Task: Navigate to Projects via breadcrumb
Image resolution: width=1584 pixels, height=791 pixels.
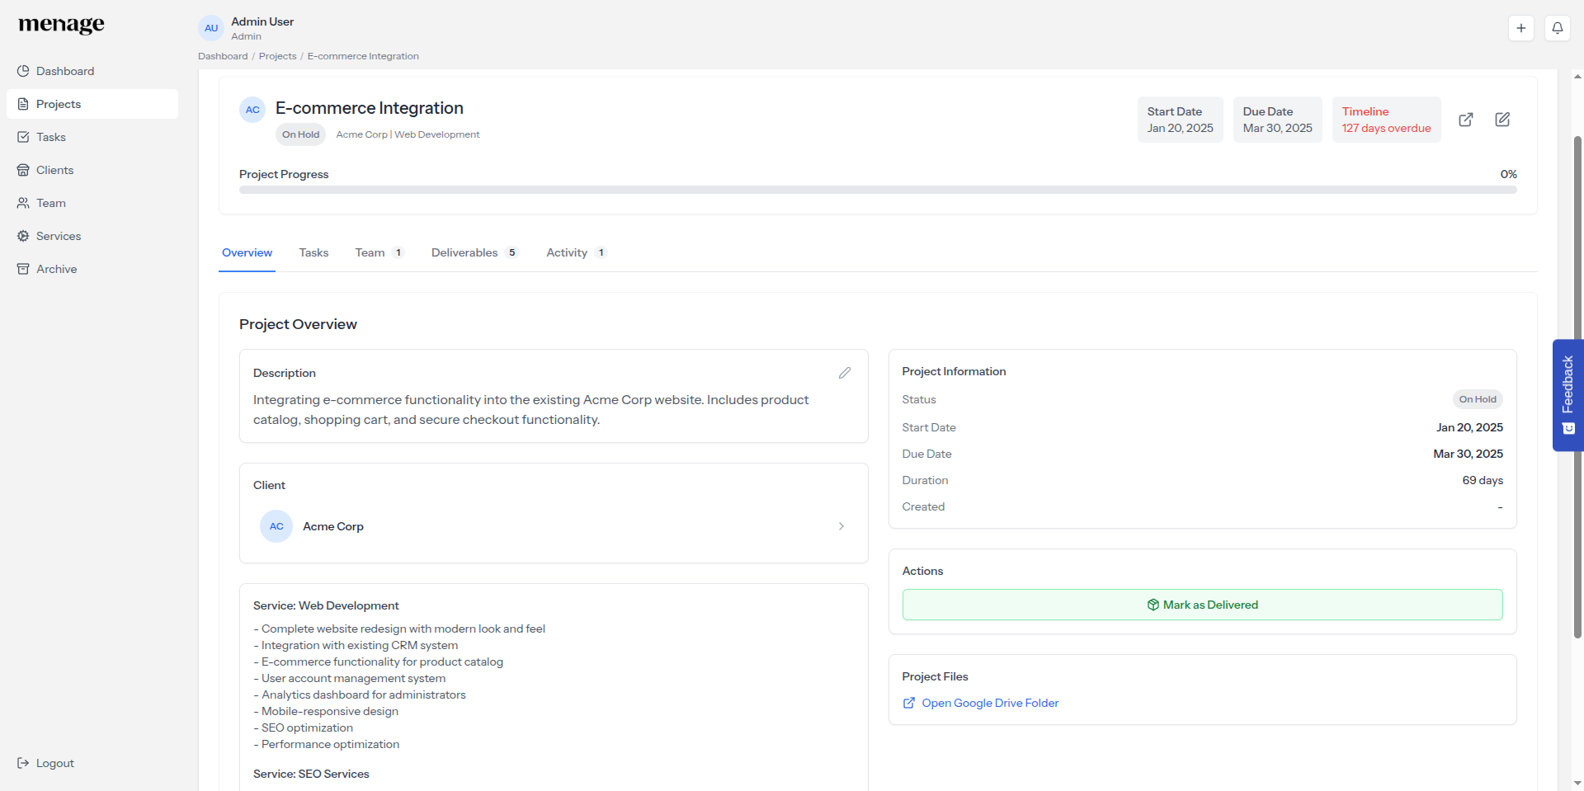Action: point(277,55)
